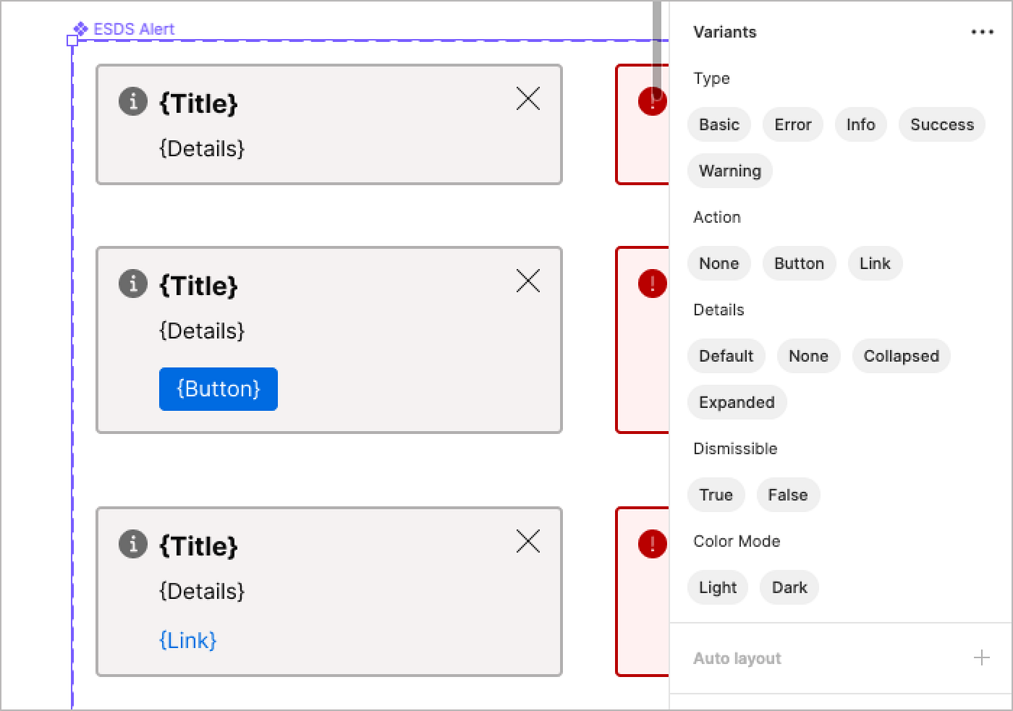The image size is (1013, 711).
Task: Dismiss the second alert with the X icon
Action: 527,281
